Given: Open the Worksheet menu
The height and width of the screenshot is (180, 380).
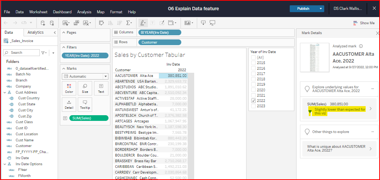Looking at the screenshot, I should click(x=38, y=12).
